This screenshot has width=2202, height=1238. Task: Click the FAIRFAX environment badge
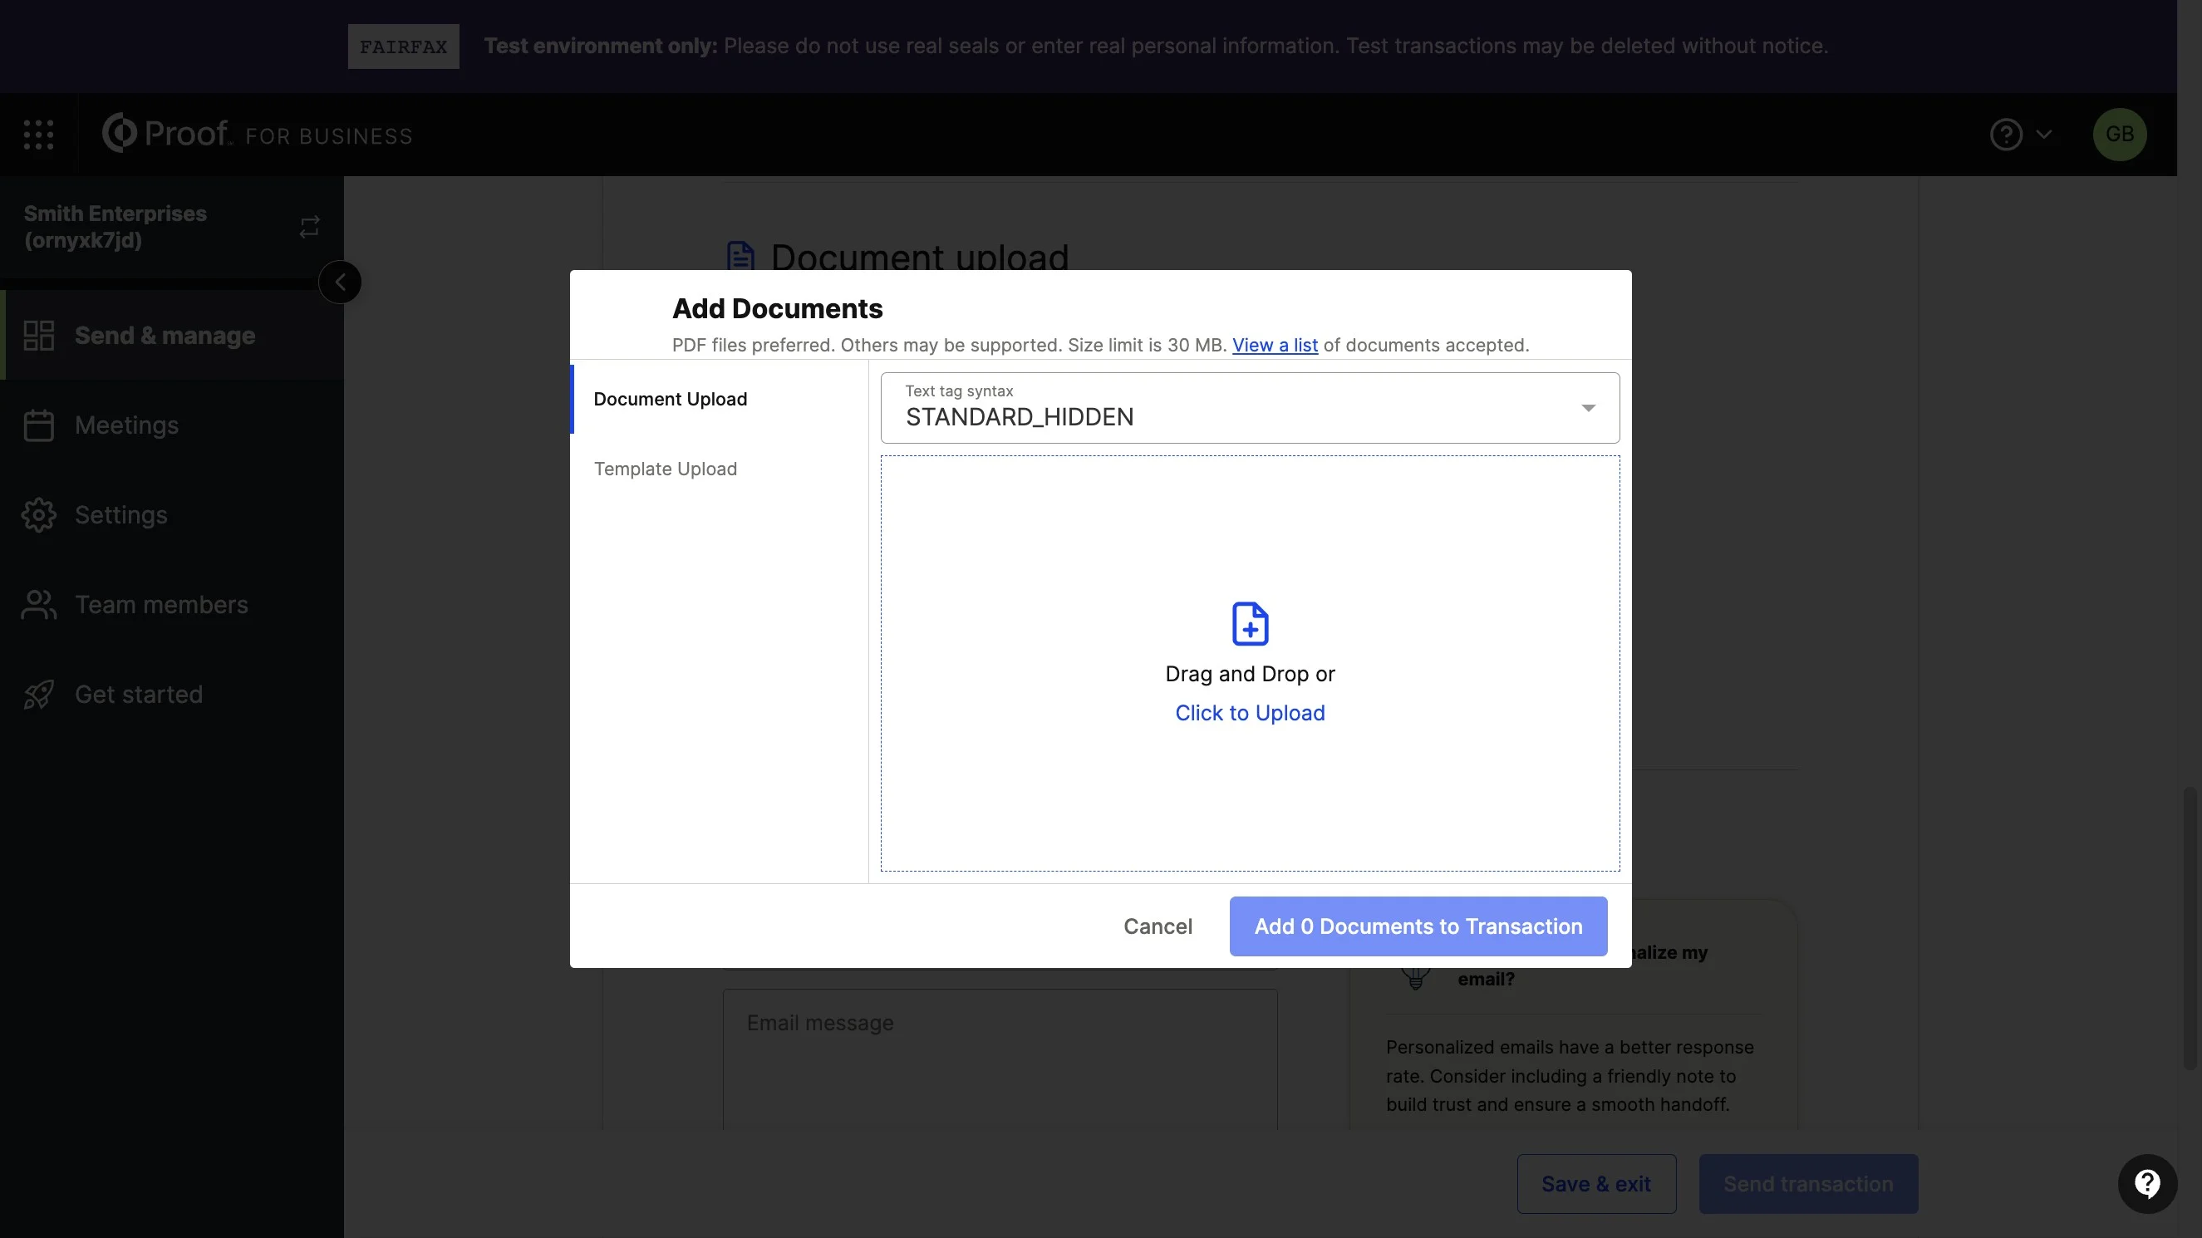tap(404, 47)
